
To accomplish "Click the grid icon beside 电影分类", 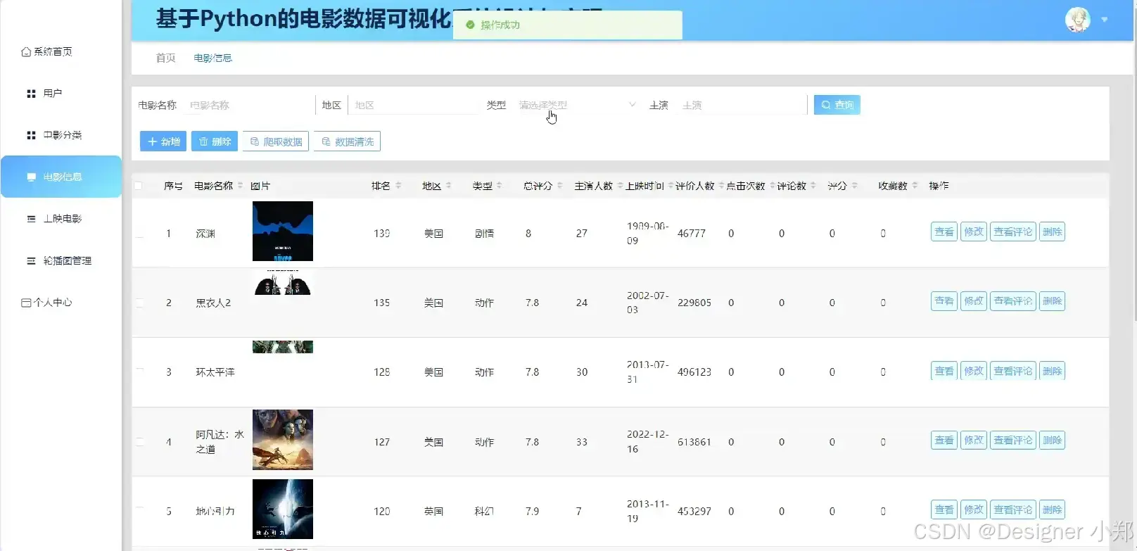I will coord(31,134).
